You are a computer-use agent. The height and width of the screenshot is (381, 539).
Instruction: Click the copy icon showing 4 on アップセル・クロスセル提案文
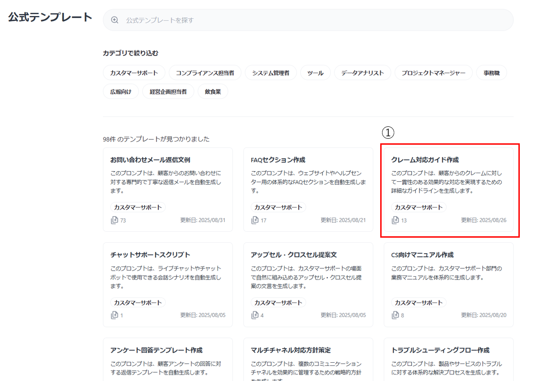click(254, 315)
